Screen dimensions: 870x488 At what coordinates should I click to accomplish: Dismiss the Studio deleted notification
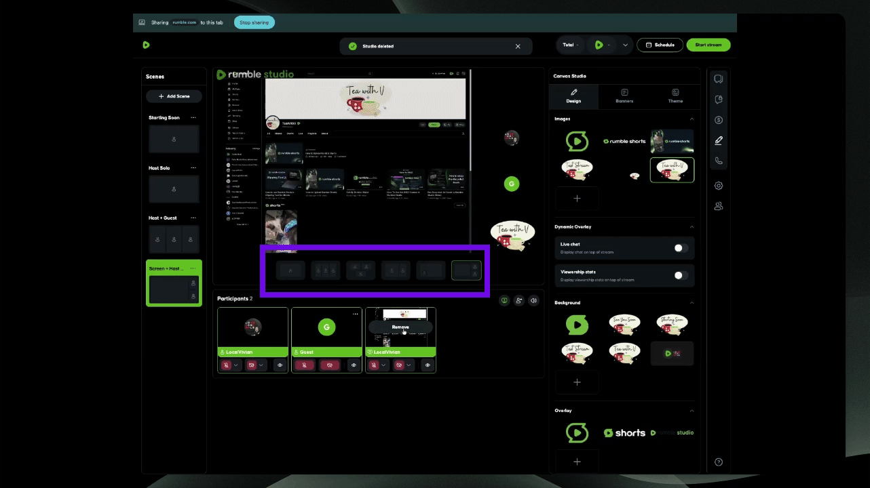[x=518, y=46]
